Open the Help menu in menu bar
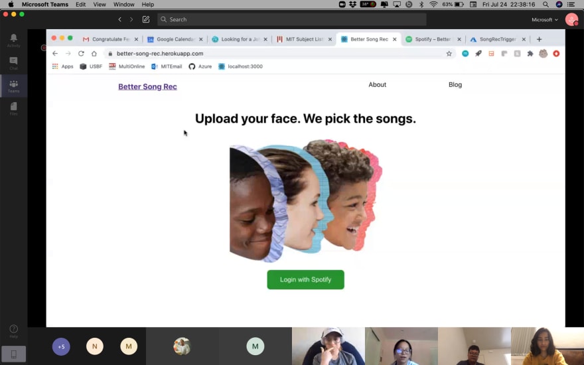The width and height of the screenshot is (584, 365). click(x=147, y=5)
